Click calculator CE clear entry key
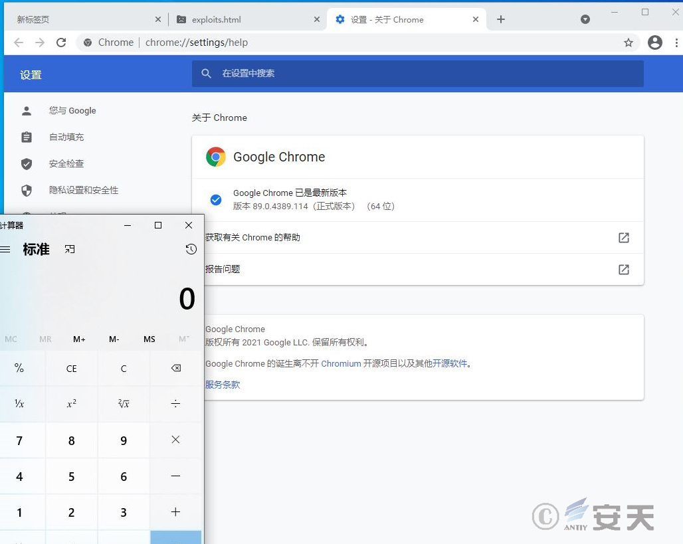This screenshot has width=683, height=544. point(72,369)
